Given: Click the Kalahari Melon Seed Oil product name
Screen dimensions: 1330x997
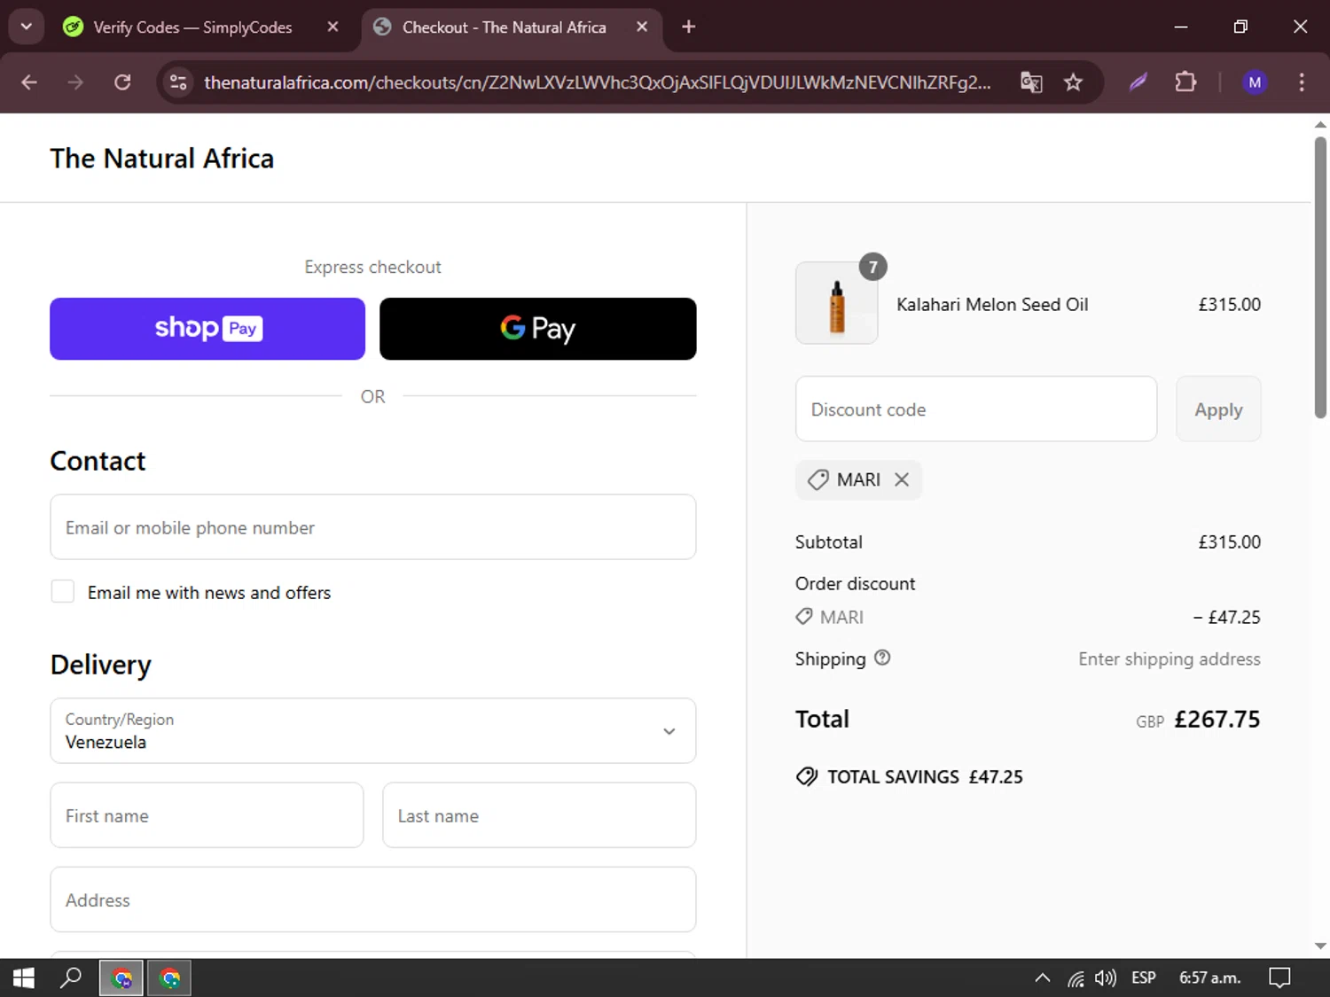Looking at the screenshot, I should pos(992,305).
